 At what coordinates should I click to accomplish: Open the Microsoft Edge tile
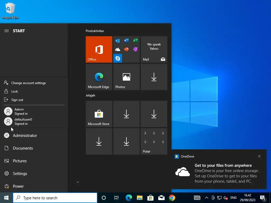point(99,77)
